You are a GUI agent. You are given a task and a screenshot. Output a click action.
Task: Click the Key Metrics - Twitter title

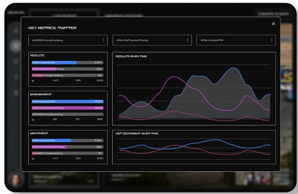click(x=53, y=28)
